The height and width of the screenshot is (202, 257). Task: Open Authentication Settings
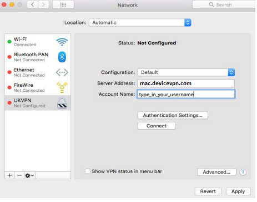coord(173,115)
